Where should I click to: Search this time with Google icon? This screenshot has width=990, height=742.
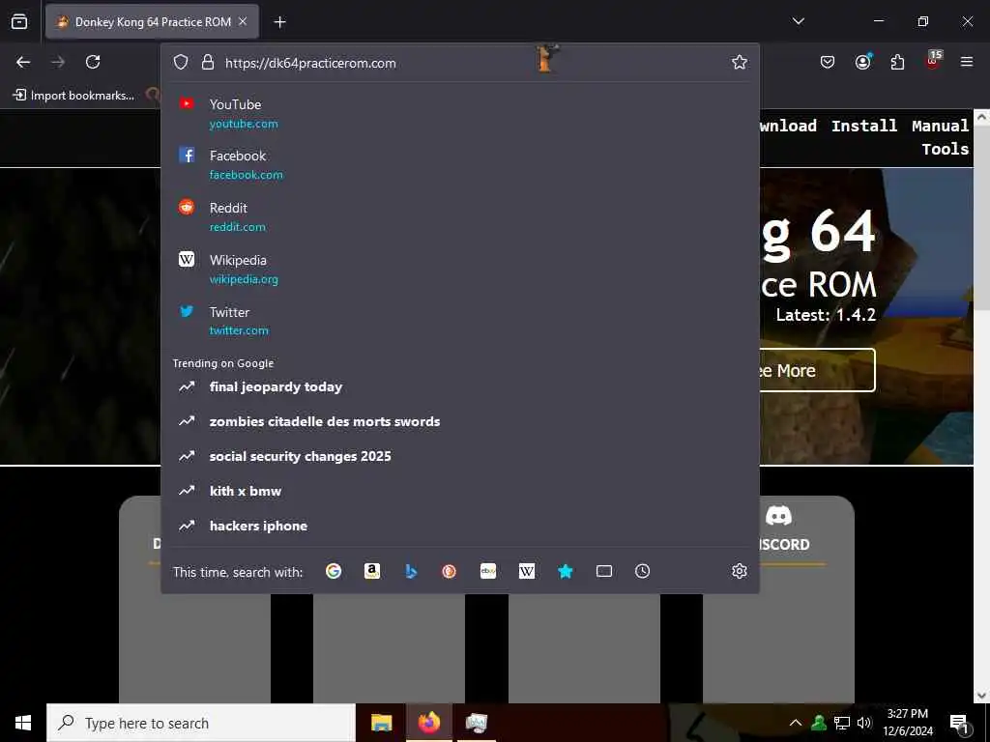334,571
